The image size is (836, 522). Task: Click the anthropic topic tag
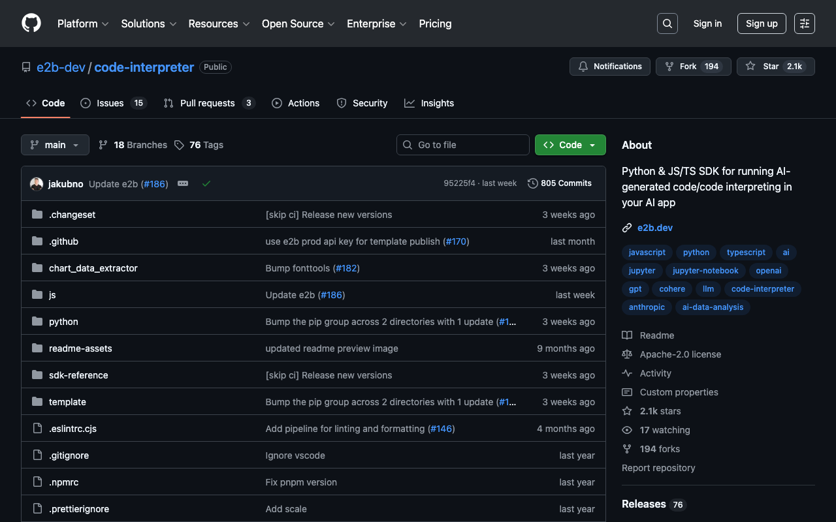pos(647,307)
